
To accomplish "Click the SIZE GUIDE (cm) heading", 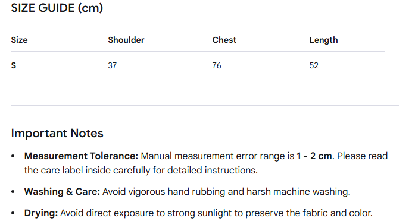I will tap(57, 8).
